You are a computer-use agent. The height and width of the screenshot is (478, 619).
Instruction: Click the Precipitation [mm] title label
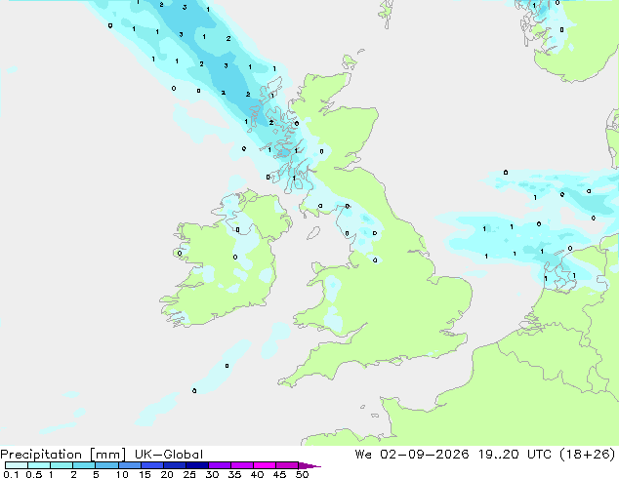63,455
